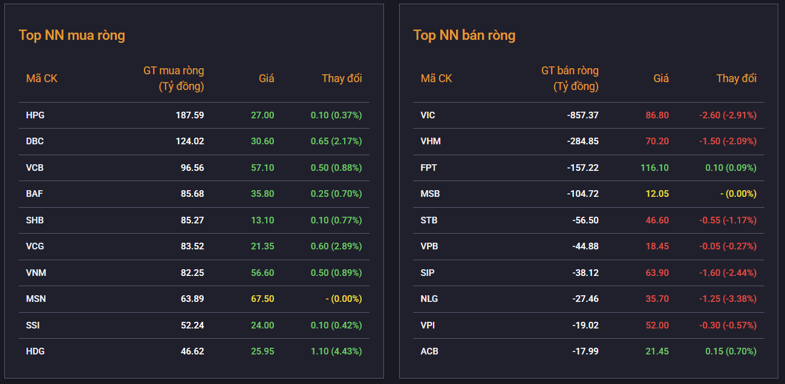Screen dimensions: 785x384
Task: Click VIC price 86.80
Action: [x=657, y=115]
